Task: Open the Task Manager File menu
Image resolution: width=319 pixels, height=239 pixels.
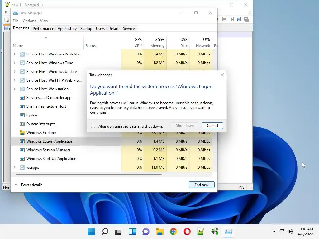Action: tap(16, 21)
